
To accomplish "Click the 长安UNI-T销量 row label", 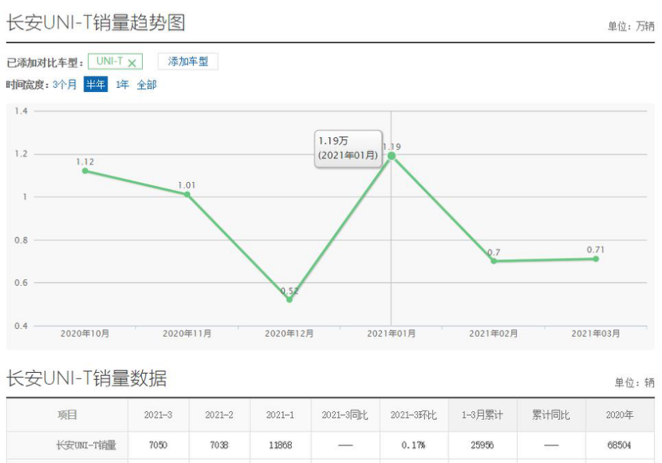I will [x=86, y=445].
